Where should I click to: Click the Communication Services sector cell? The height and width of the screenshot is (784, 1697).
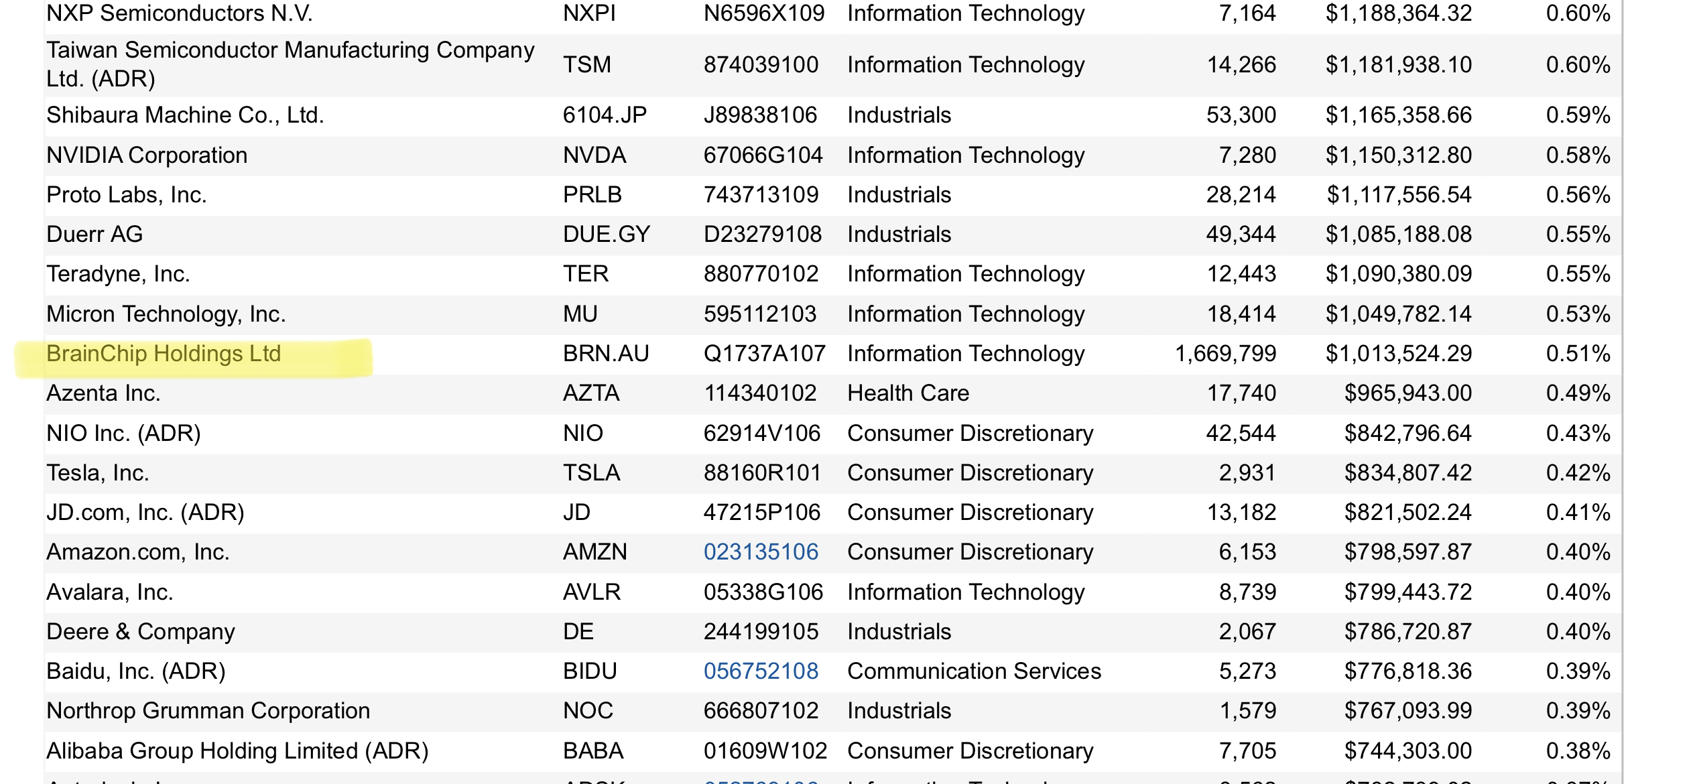[974, 671]
